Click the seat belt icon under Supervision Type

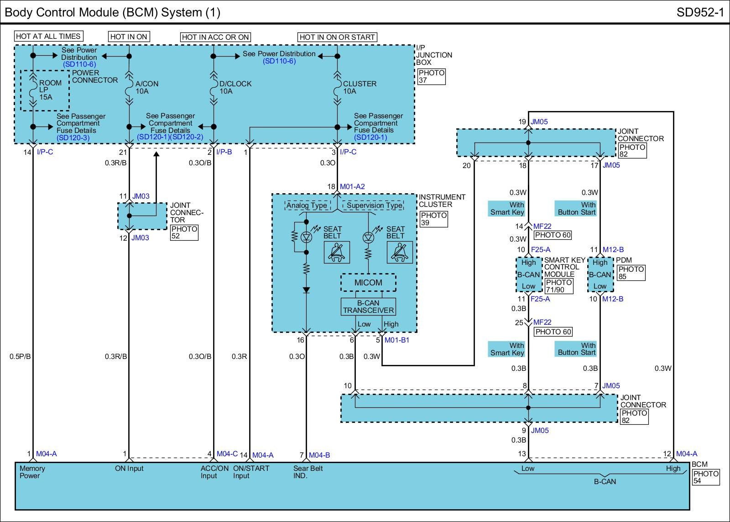point(400,252)
